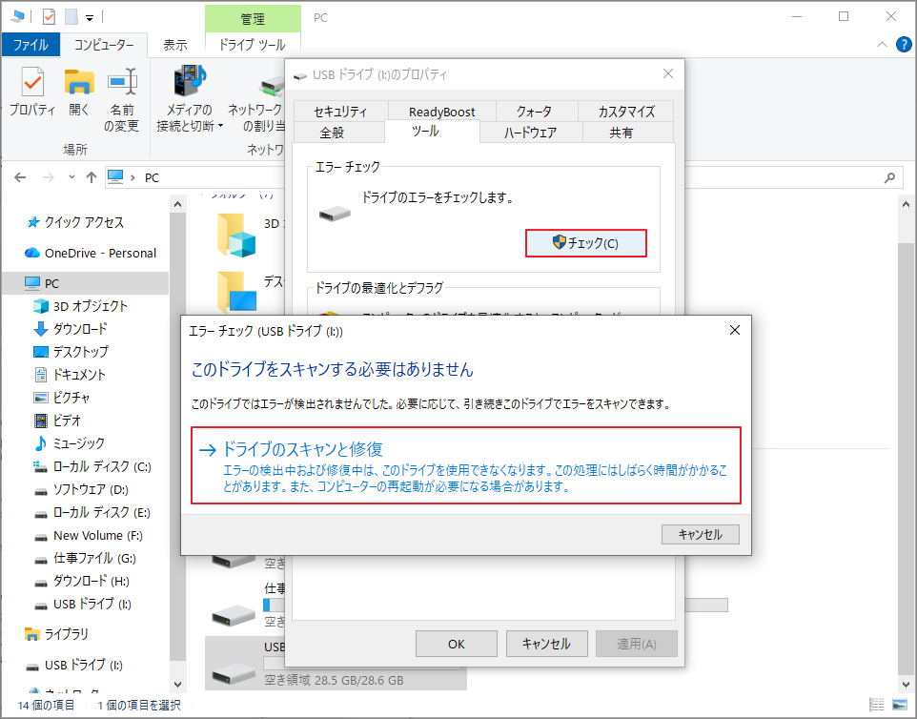The image size is (917, 719).
Task: Select ソフトウェア (D:) in navigation pane
Action: (x=81, y=489)
